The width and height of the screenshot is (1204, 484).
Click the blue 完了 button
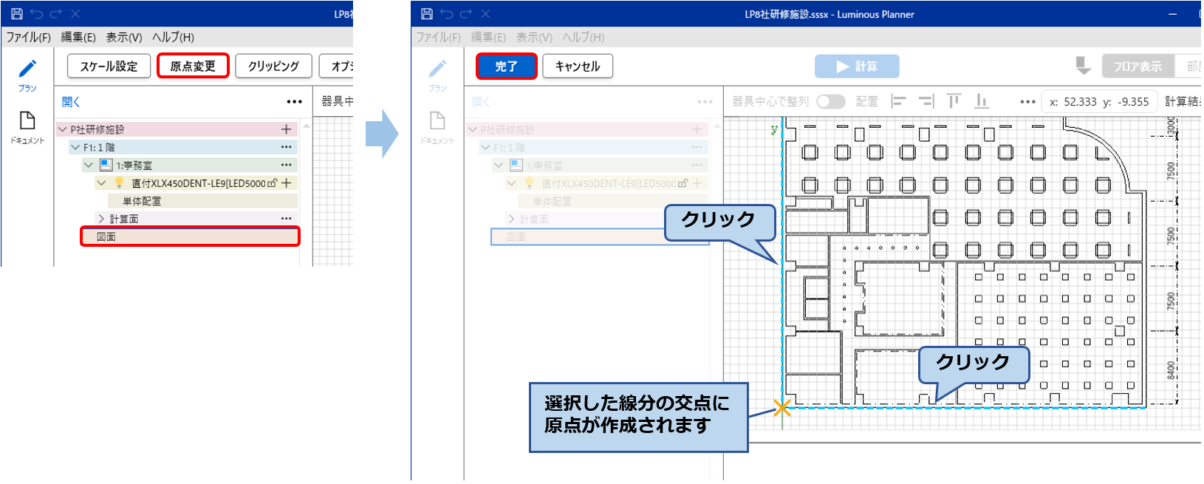click(506, 67)
